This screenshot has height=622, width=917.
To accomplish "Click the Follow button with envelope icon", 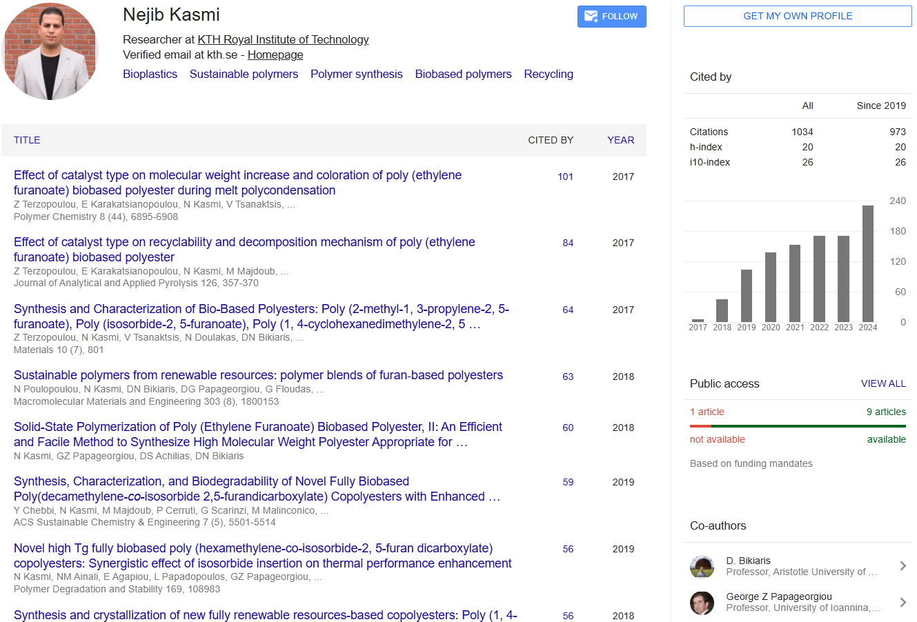I will click(x=611, y=17).
